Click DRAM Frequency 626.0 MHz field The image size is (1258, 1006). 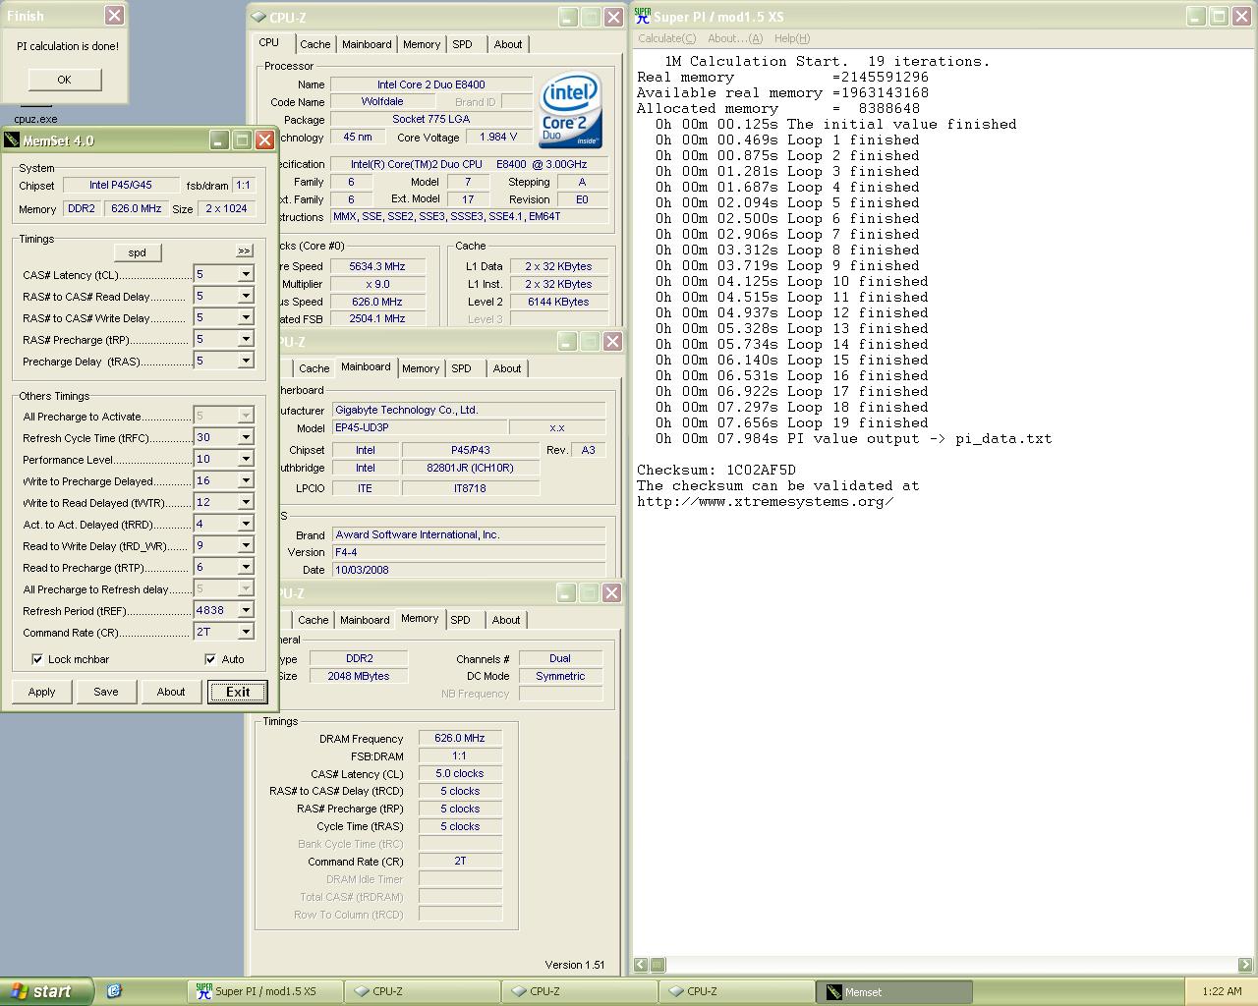(x=460, y=738)
